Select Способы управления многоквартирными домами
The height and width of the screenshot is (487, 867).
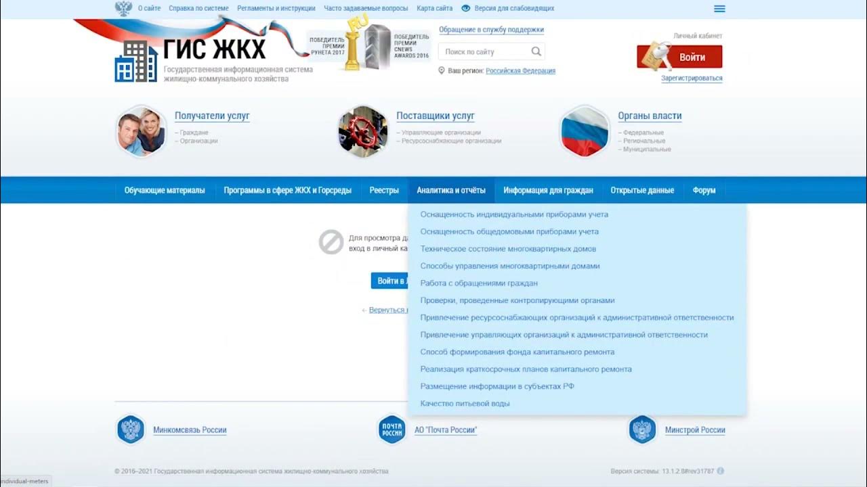(510, 266)
